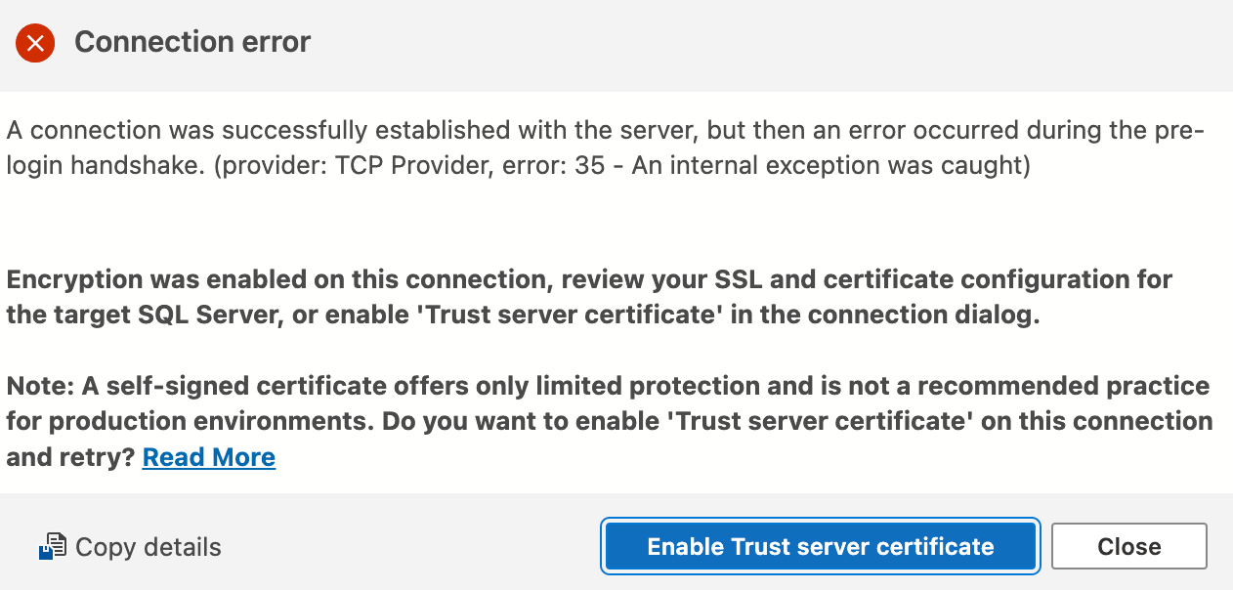Click the Connection error title text
Screen dimensions: 1233x590
[x=191, y=42]
